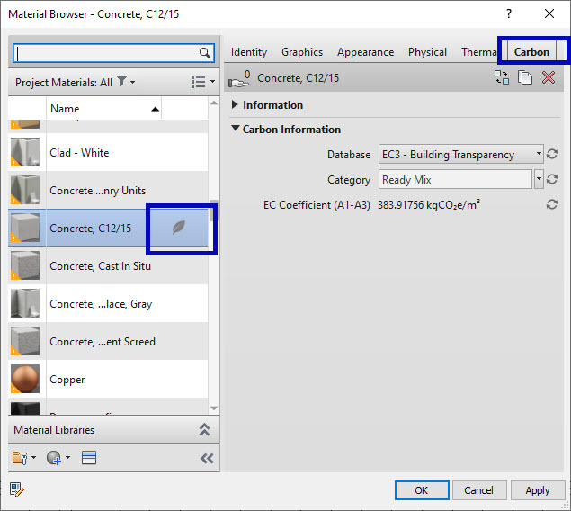
Task: Switch to the Graphics tab
Action: (x=302, y=52)
